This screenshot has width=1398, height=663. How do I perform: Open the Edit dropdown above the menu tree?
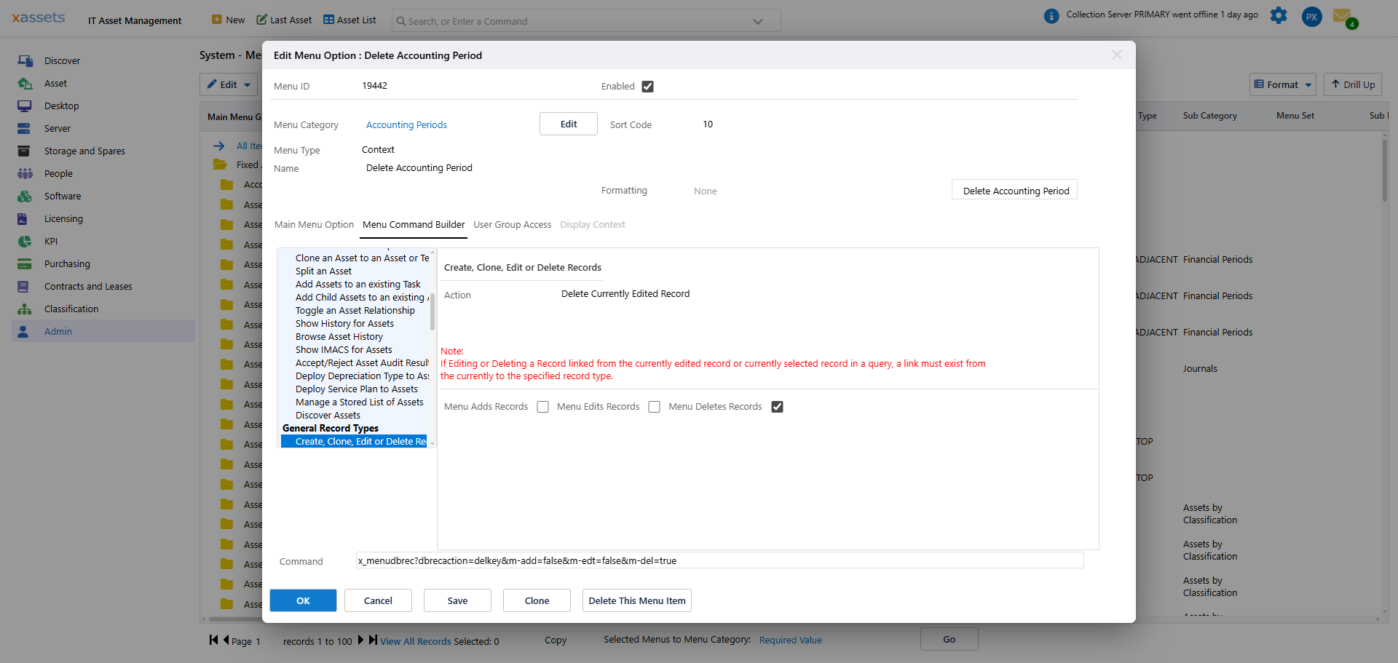228,84
